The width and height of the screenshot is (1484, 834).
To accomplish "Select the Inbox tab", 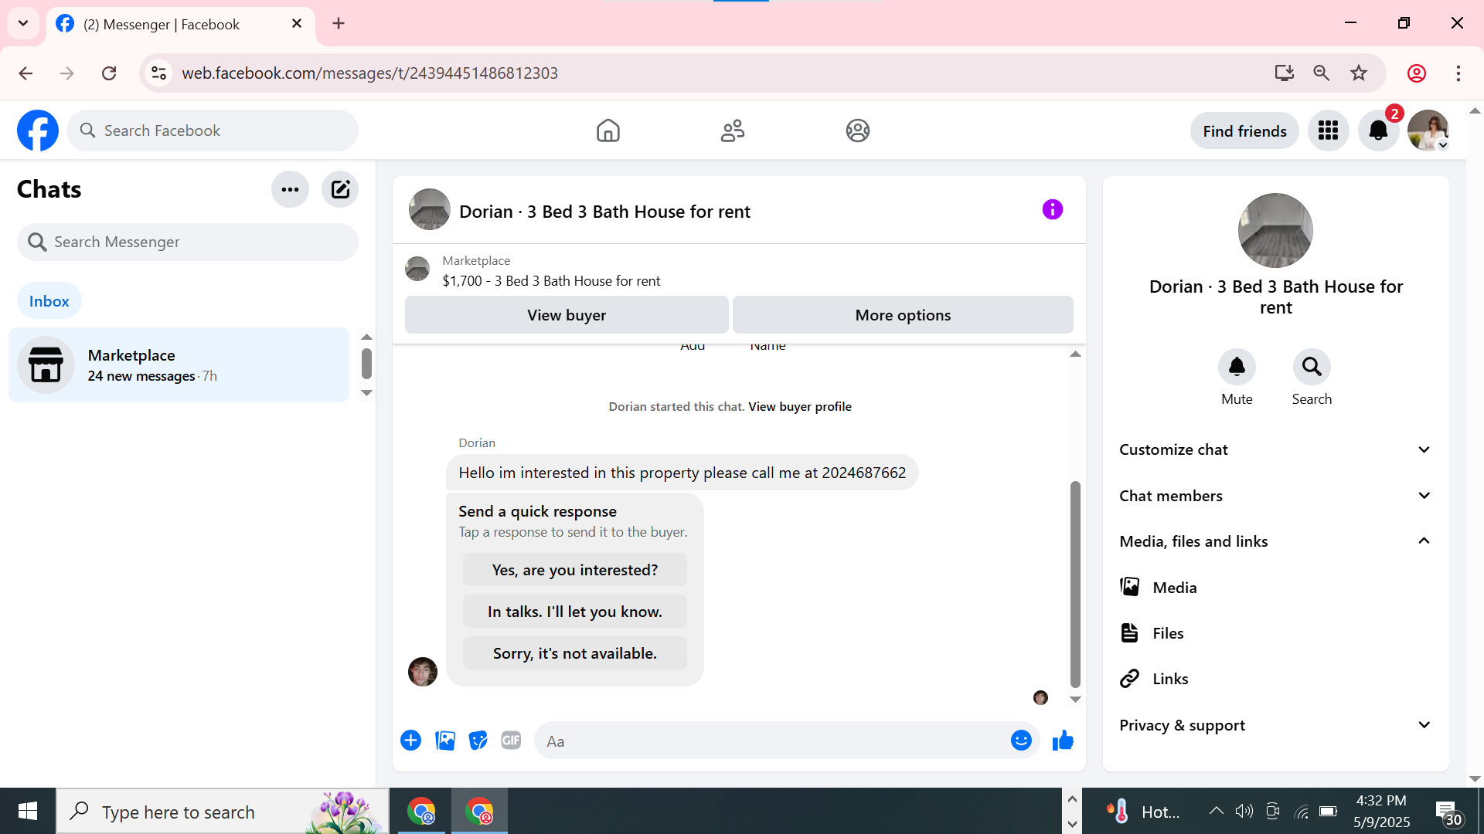I will click(49, 301).
